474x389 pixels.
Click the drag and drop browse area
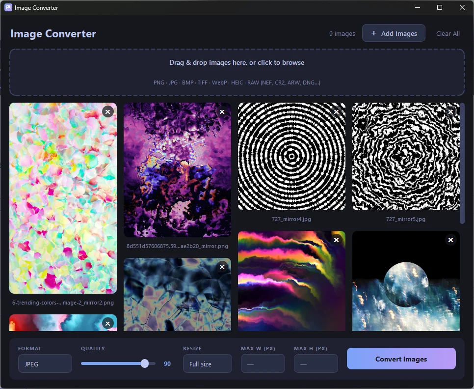point(237,72)
